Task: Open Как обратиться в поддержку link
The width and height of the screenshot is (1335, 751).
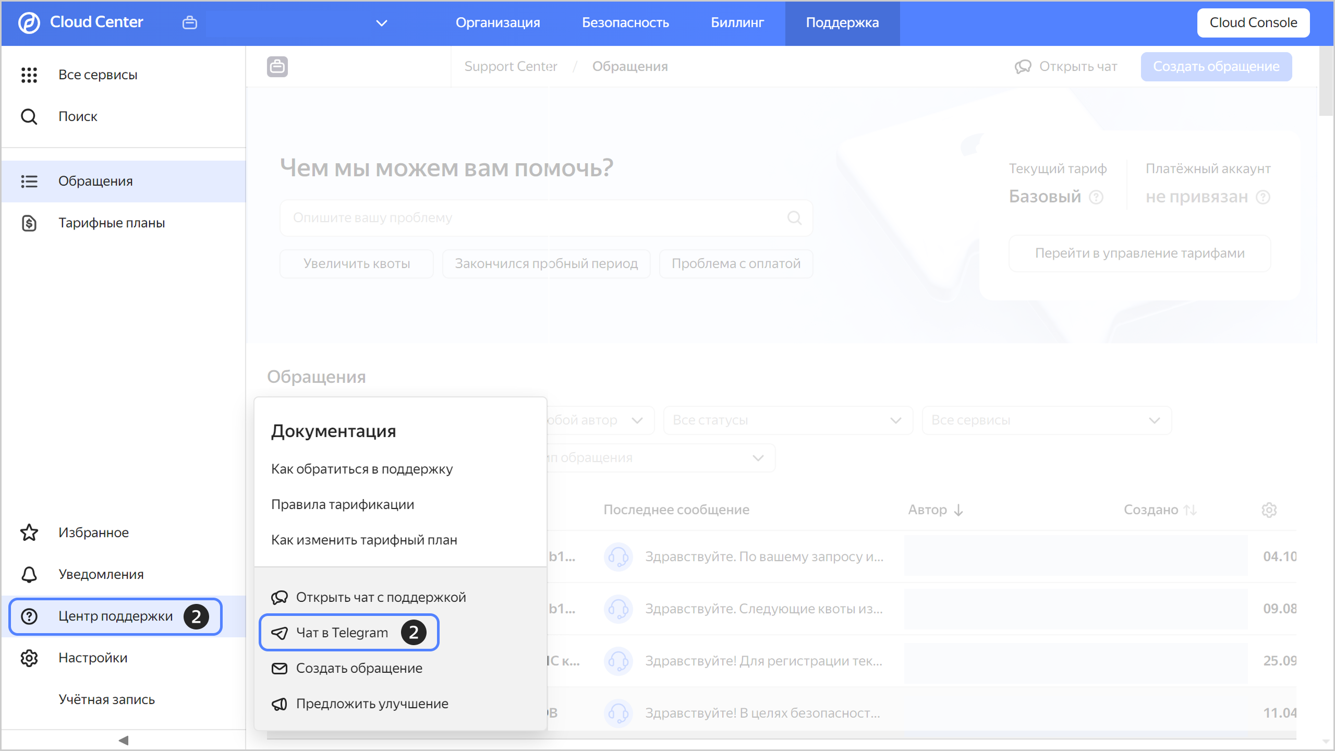Action: 362,469
